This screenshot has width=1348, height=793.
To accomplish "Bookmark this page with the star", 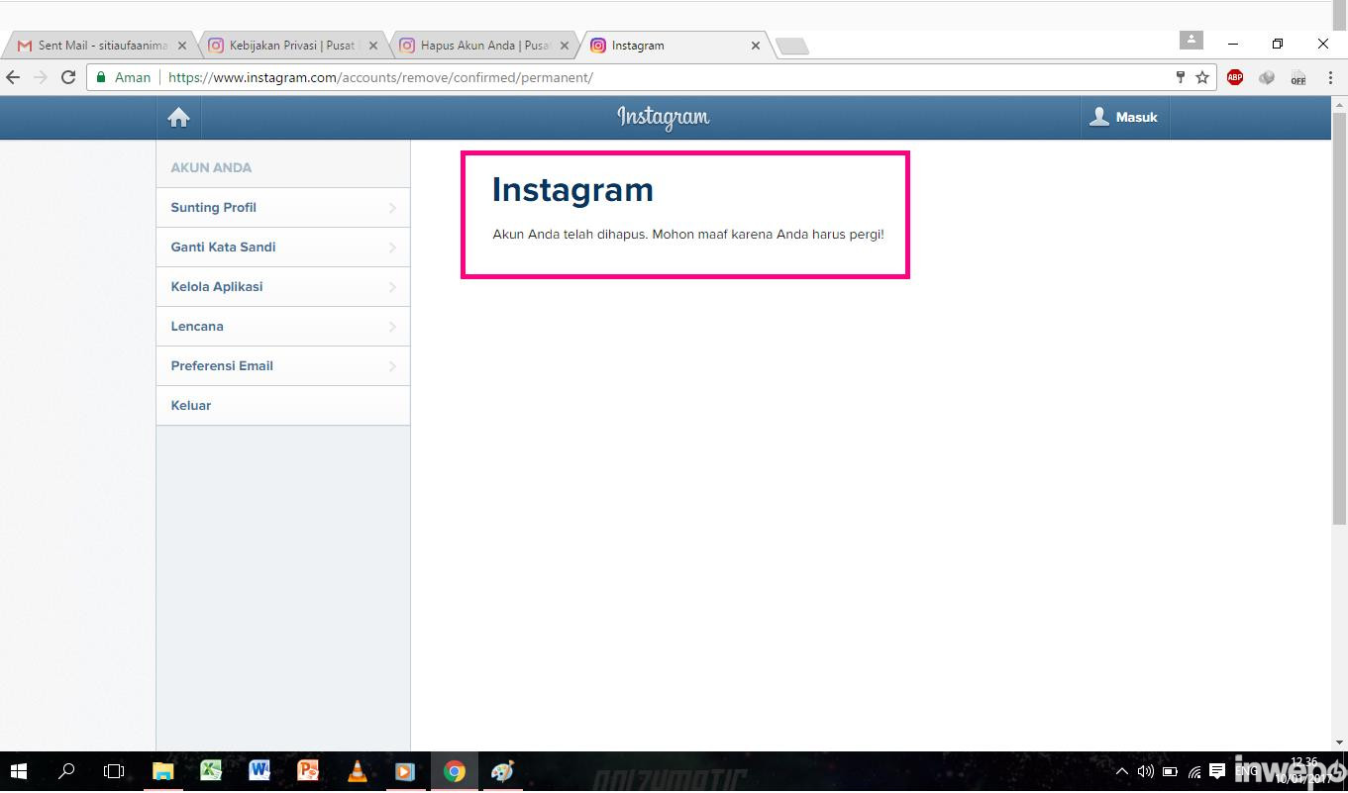I will point(1202,77).
